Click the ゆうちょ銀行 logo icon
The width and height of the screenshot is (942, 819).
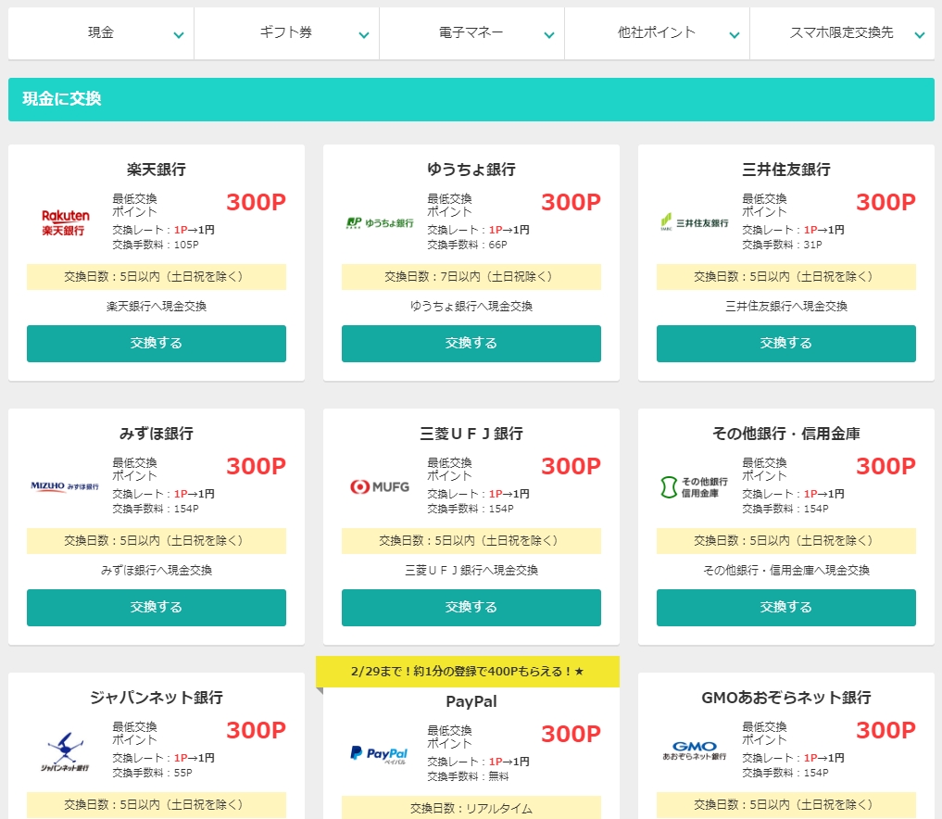click(379, 222)
